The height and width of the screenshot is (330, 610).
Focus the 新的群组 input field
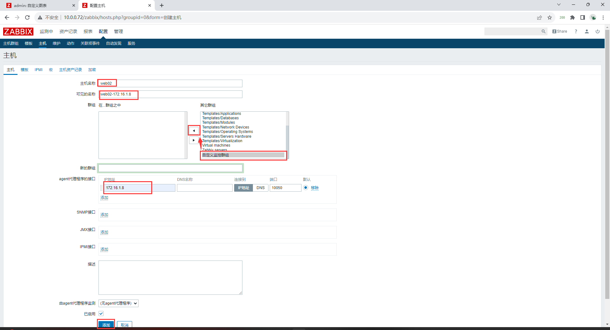tap(170, 168)
